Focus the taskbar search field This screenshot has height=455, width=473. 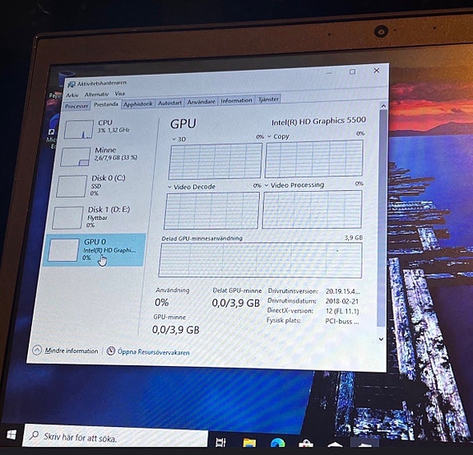pos(115,436)
